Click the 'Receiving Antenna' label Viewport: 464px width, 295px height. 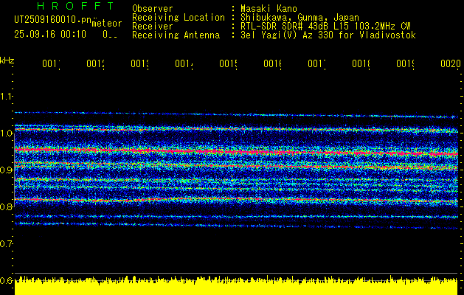(x=176, y=35)
